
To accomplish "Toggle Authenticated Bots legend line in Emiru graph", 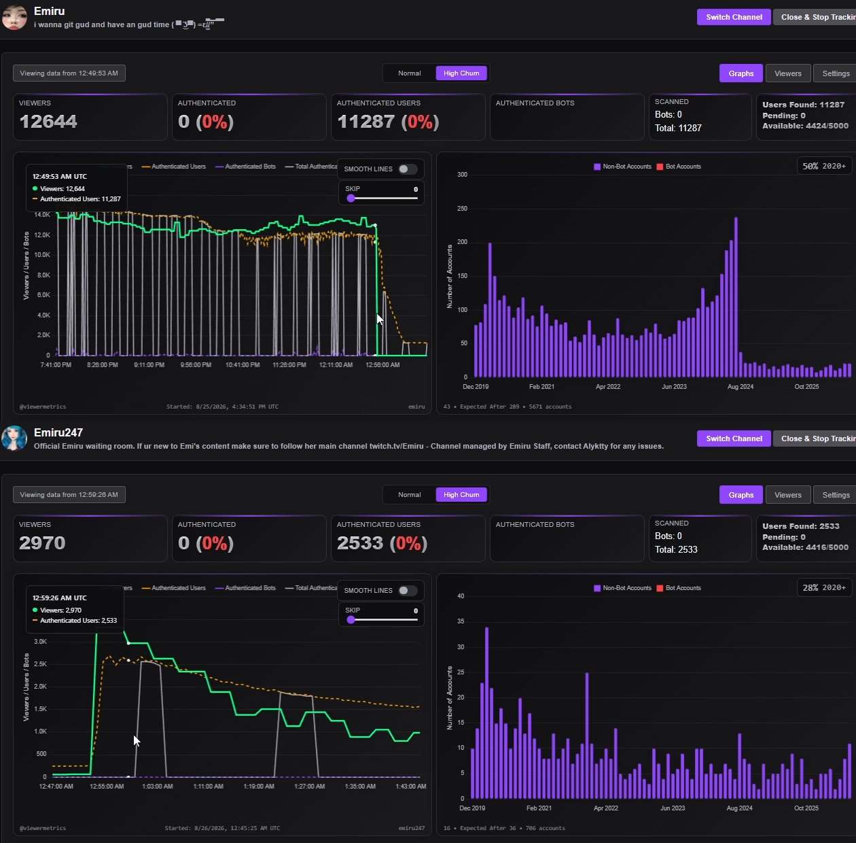I will pyautogui.click(x=245, y=167).
